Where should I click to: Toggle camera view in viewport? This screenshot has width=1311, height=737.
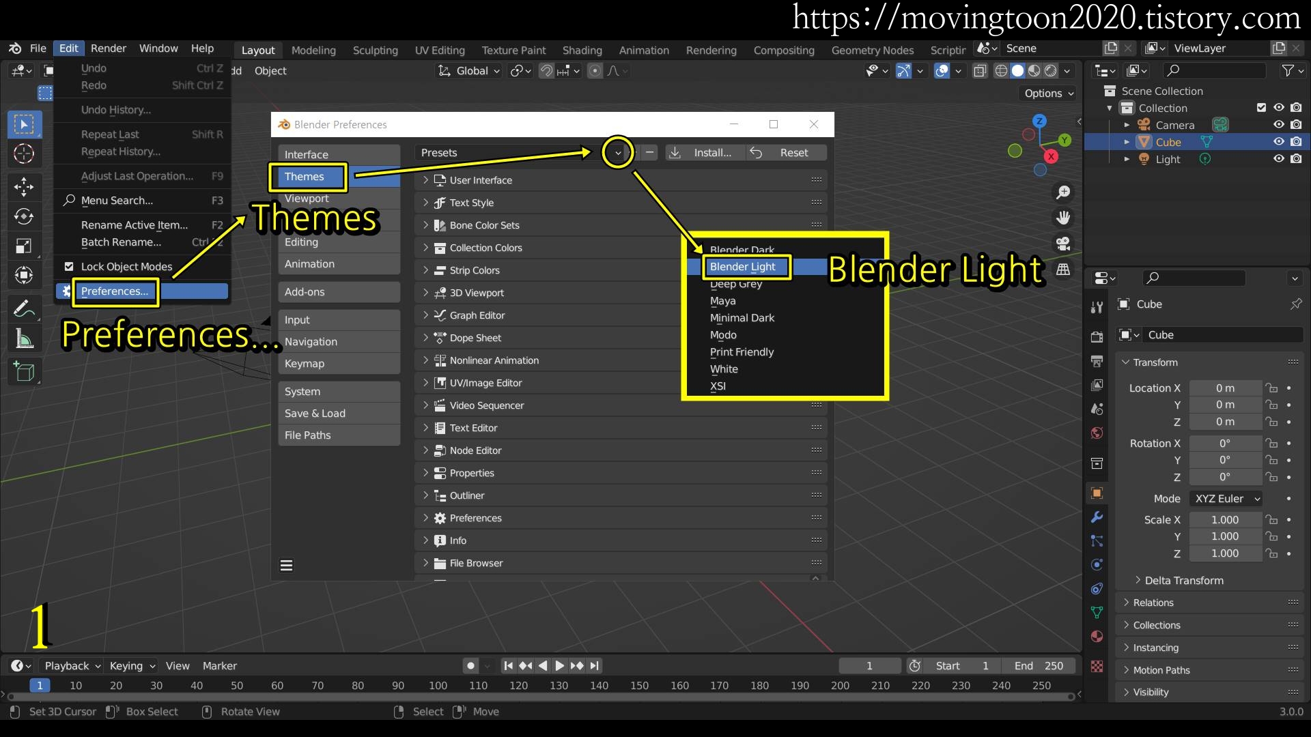tap(1063, 244)
